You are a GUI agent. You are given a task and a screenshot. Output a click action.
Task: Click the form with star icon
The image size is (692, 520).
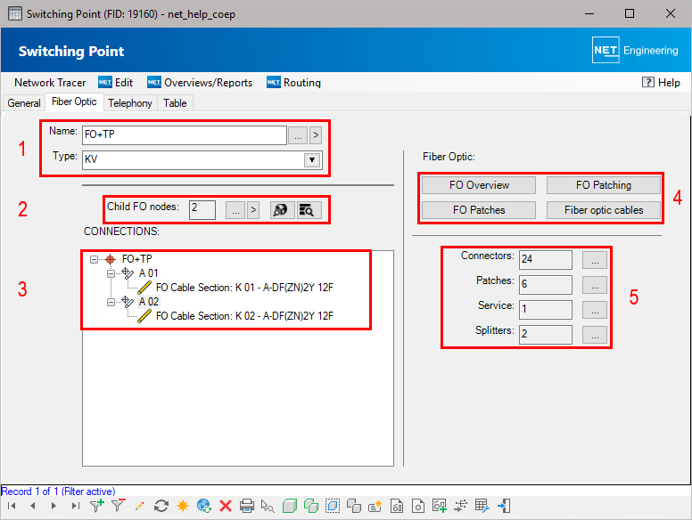coord(375,506)
